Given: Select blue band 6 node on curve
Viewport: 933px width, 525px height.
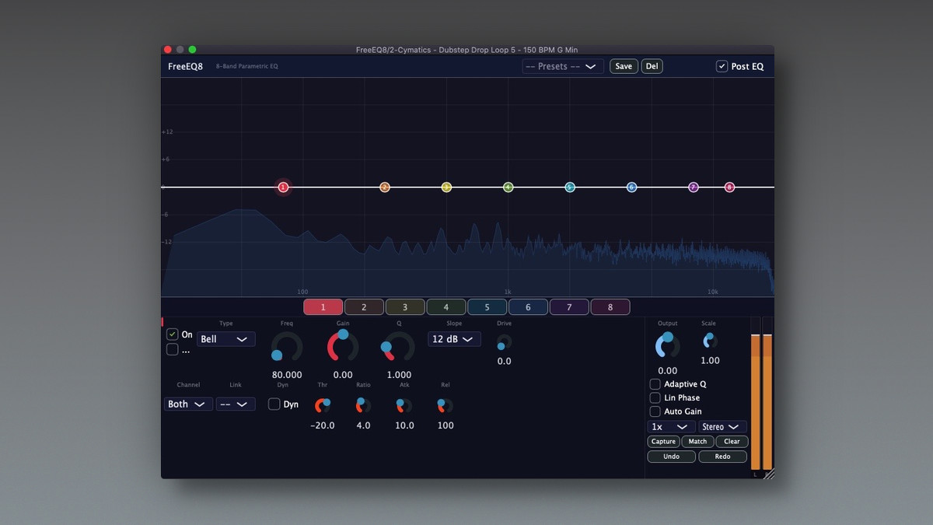Looking at the screenshot, I should (631, 187).
